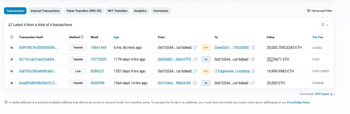Sort transactions by the Age column header

coord(116,37)
